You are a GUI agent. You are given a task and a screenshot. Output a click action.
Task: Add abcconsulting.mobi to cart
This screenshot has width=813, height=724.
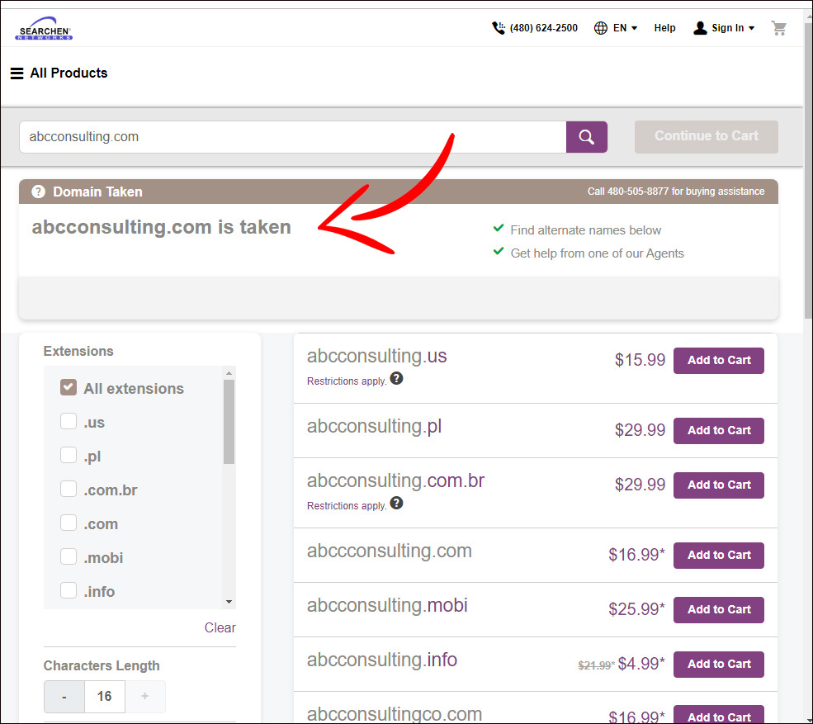click(x=719, y=609)
